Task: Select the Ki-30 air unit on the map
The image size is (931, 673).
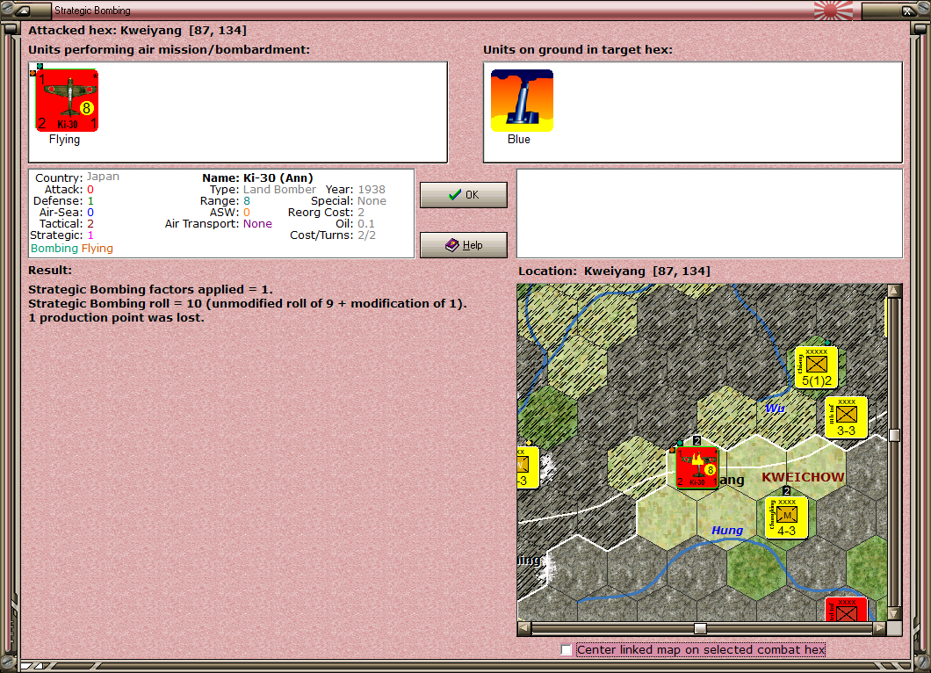Action: [x=697, y=468]
